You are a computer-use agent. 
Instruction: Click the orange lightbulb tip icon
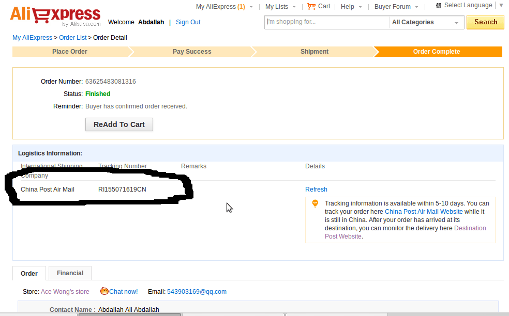pos(315,203)
